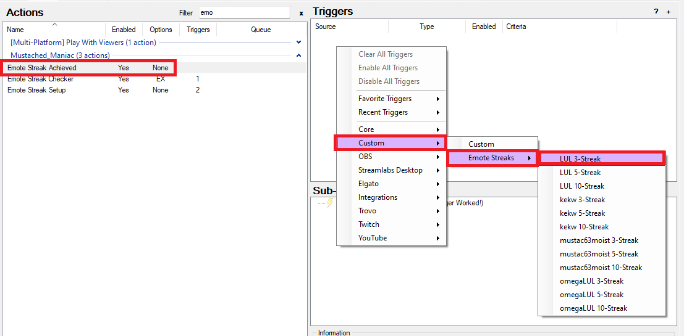
Task: Open the Streamlabs Desktop submenu
Action: click(391, 170)
